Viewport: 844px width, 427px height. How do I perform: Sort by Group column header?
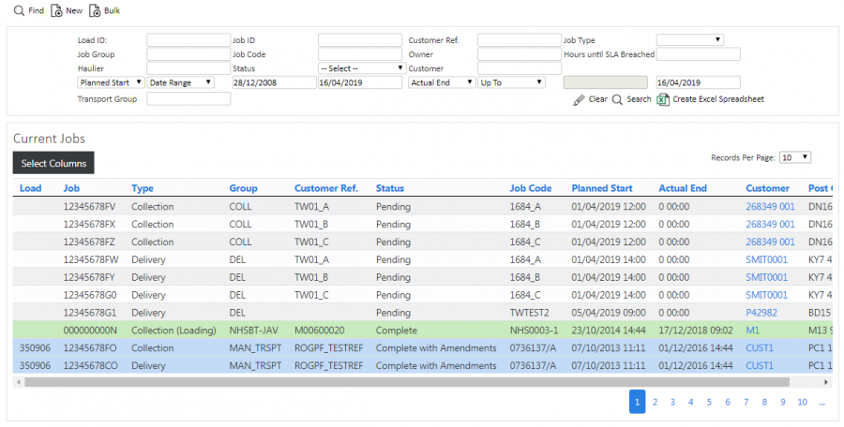point(243,188)
